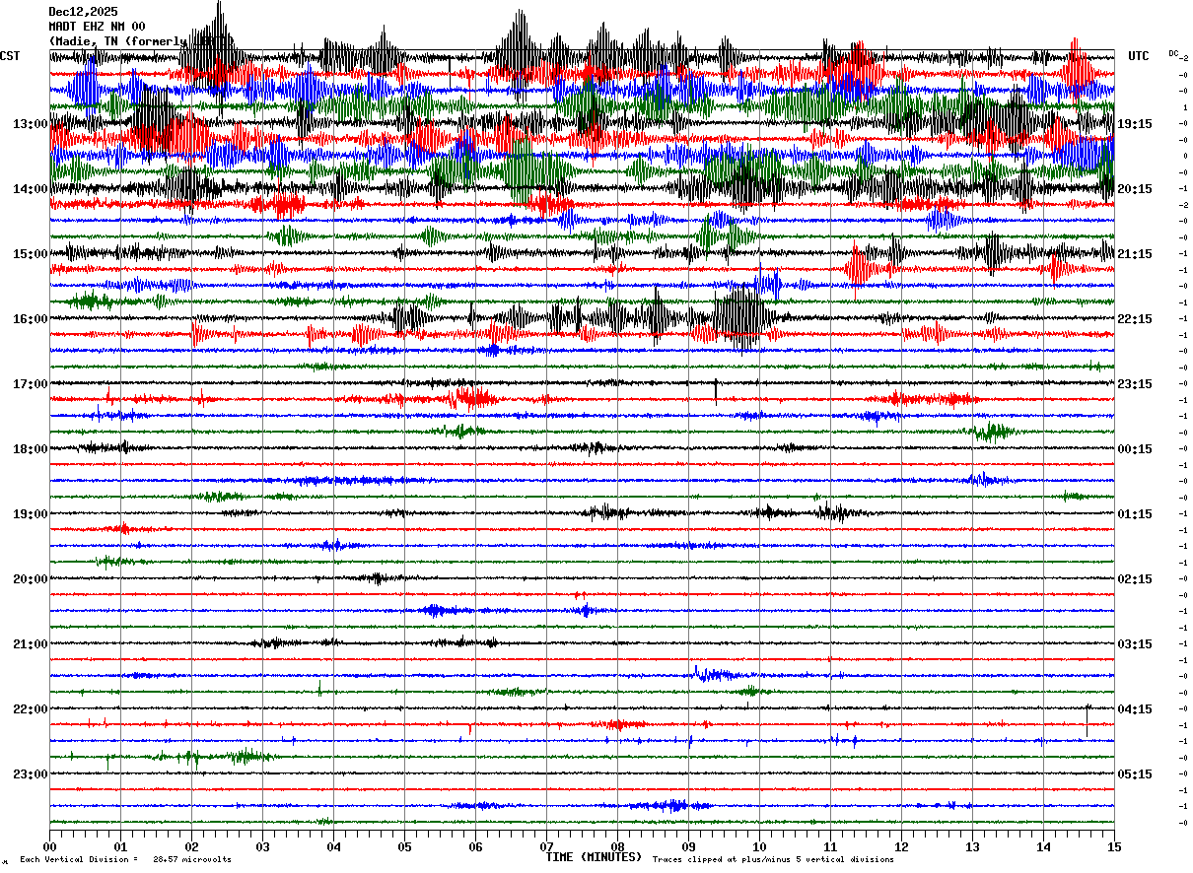Viewport: 1193px width, 873px height.
Task: Click the 01:15 UTC row label
Action: (x=1134, y=514)
